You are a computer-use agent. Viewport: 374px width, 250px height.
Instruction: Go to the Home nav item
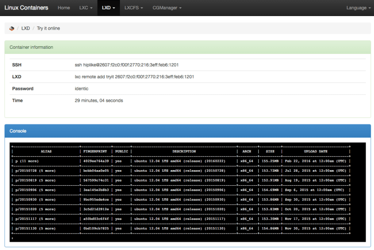(64, 8)
